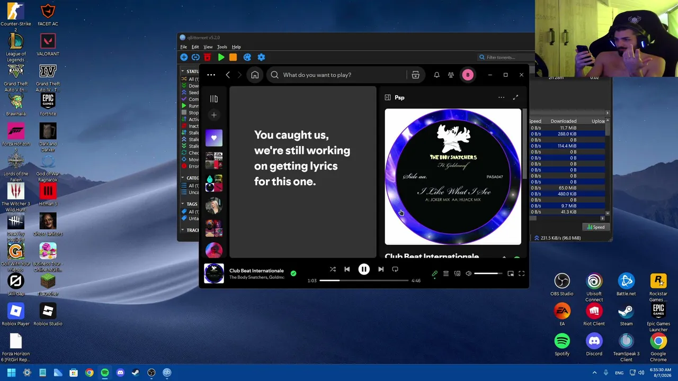Open Steam from the taskbar
Screen dimensions: 678x381
[136, 373]
